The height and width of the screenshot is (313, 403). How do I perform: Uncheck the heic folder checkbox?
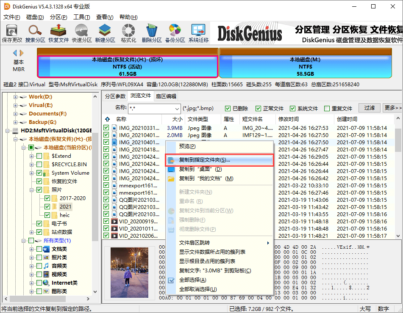(x=47, y=215)
